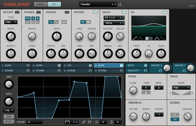Open the delay time 100ms selector
196x126 pixels.
click(x=114, y=23)
